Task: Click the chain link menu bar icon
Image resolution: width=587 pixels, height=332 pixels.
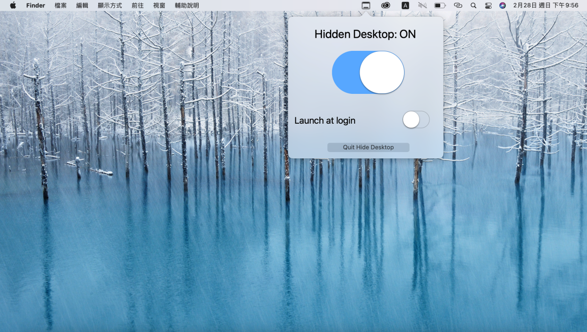Action: click(x=457, y=5)
